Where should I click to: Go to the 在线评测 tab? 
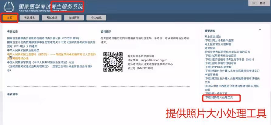[74, 18]
